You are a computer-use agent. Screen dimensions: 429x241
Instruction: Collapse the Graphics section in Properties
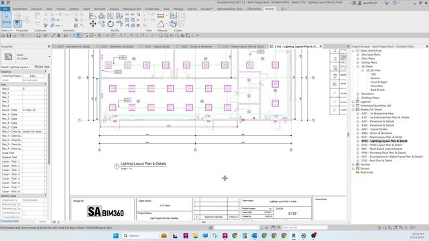(46, 72)
